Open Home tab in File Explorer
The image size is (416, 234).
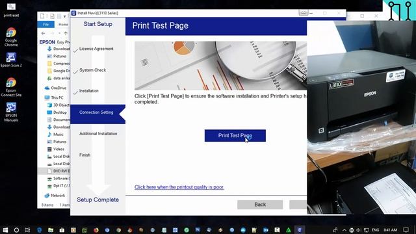point(63,25)
